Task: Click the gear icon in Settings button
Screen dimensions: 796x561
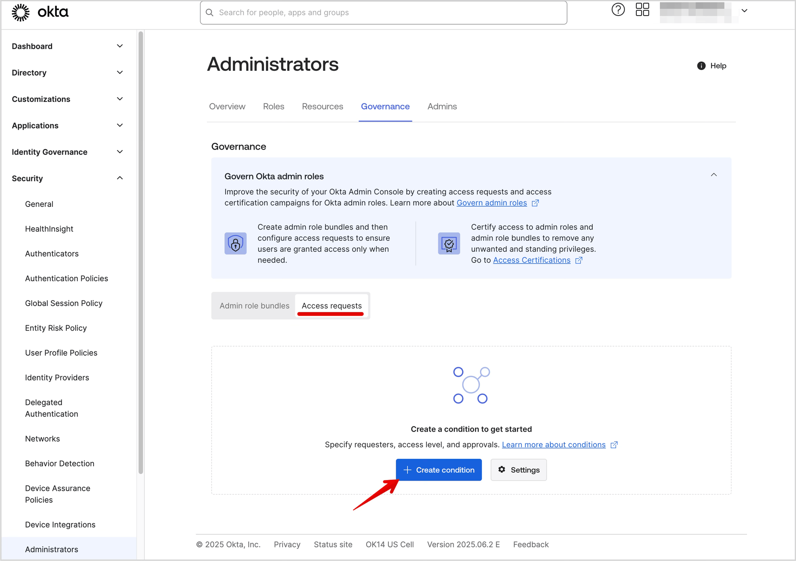Action: coord(502,469)
